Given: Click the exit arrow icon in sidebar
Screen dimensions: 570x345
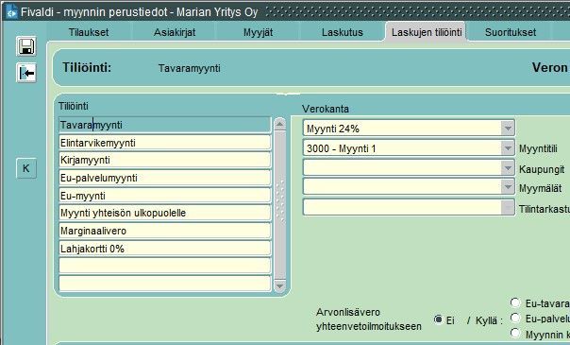Looking at the screenshot, I should coord(26,73).
